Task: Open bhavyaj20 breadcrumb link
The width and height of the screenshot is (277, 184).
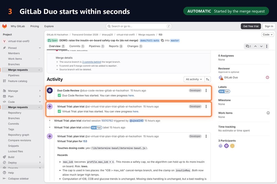Action: click(x=107, y=35)
